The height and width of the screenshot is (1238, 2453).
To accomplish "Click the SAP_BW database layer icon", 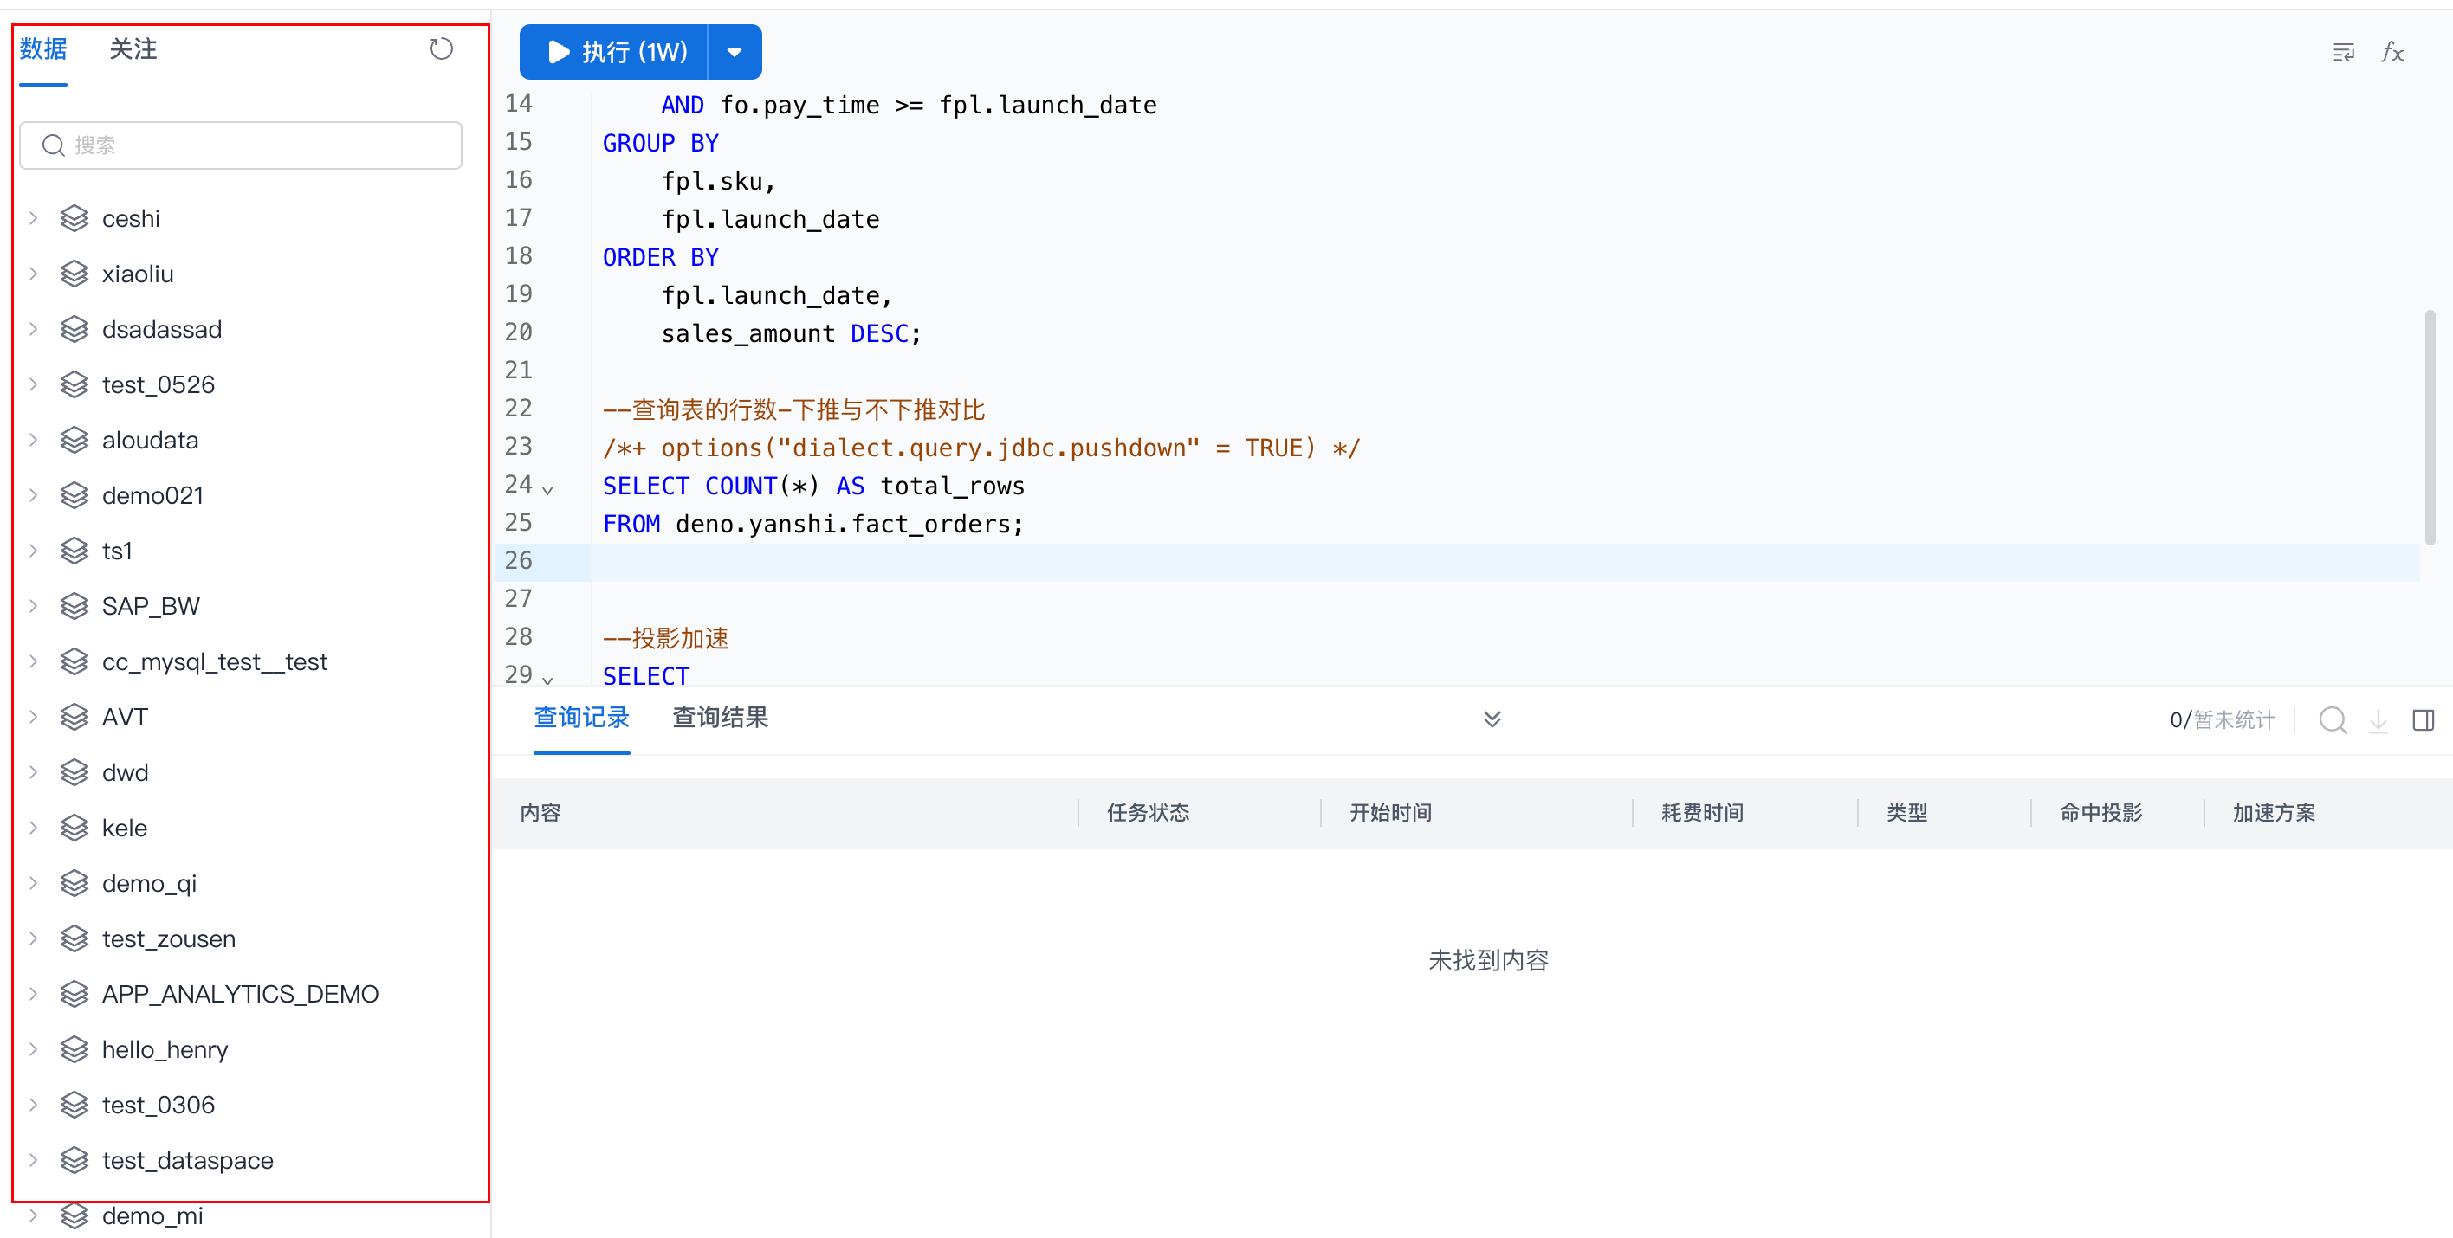I will 74,606.
